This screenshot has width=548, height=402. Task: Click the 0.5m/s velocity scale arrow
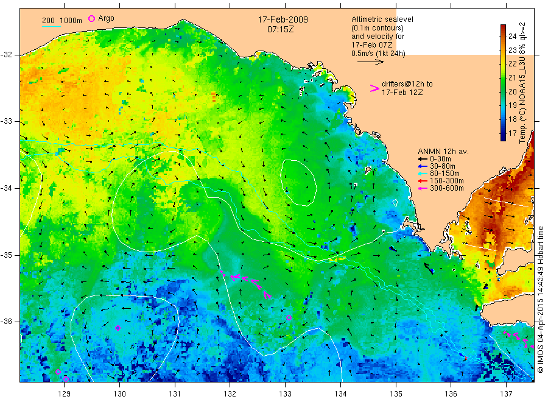[x=370, y=62]
